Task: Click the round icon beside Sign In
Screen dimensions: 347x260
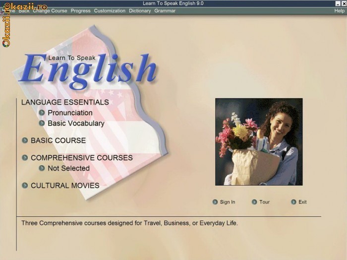Action: click(215, 202)
